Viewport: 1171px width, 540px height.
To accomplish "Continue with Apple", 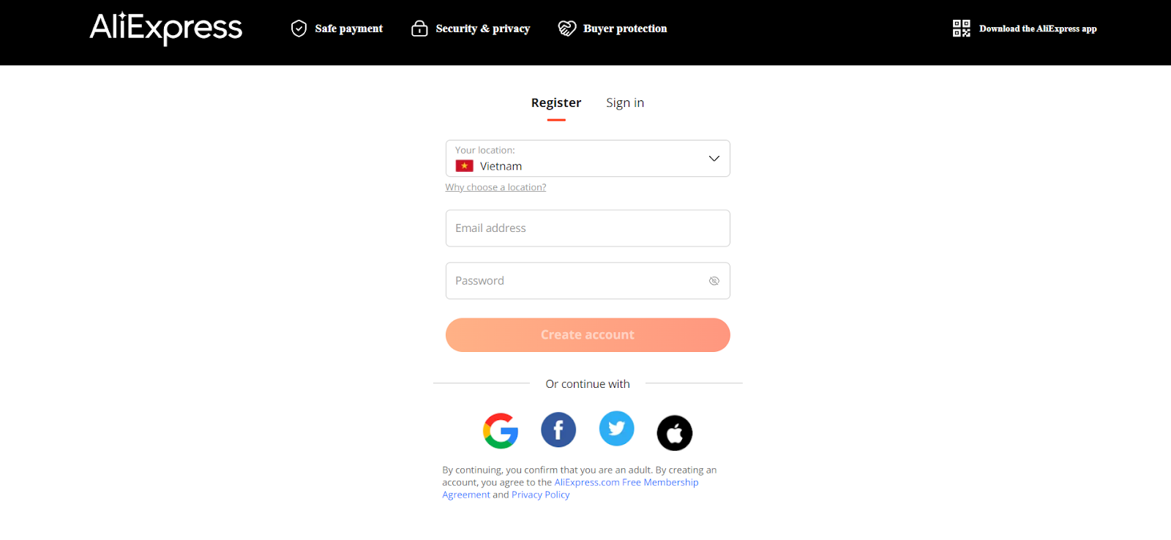I will [674, 432].
